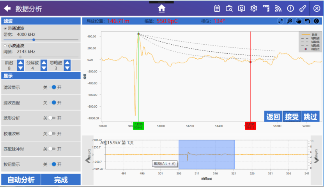Click the blue selection region in overview
The width and height of the screenshot is (324, 187).
click(207, 154)
